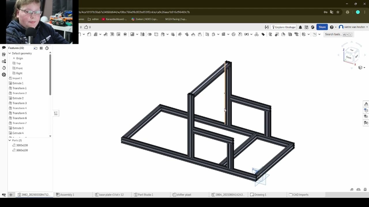
Task: Open dropdown arrow next to Variable tool
Action: click(251, 34)
